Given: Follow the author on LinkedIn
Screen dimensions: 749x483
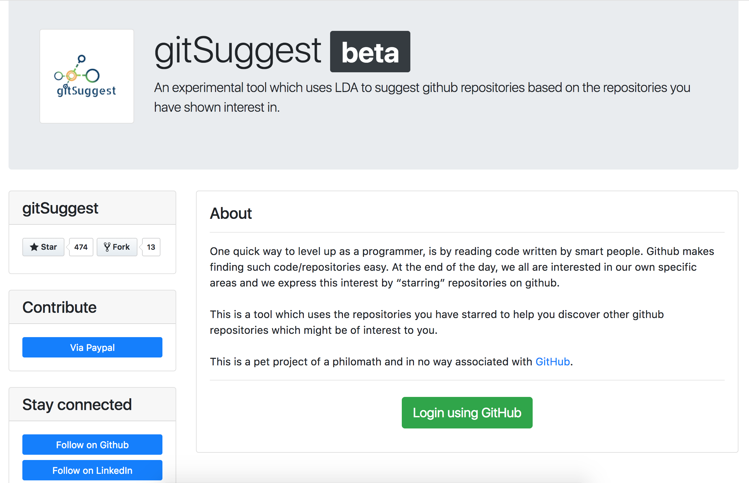Looking at the screenshot, I should (x=92, y=470).
